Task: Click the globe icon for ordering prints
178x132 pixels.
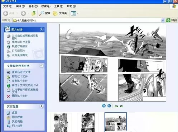Action: 9,47
